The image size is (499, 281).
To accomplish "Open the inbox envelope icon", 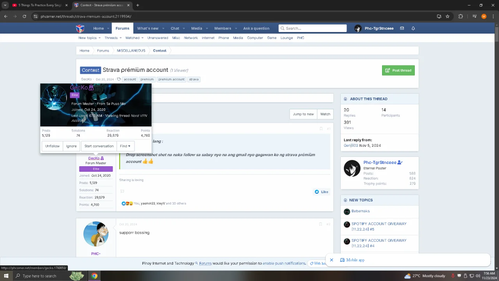I will coord(402,28).
